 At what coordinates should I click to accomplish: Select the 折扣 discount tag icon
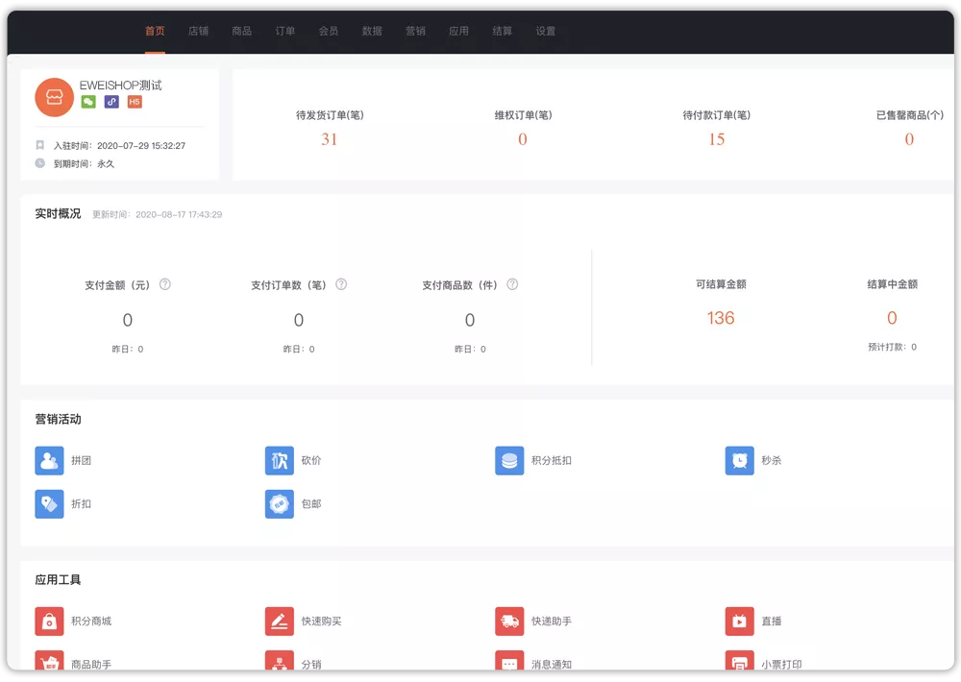click(x=49, y=503)
